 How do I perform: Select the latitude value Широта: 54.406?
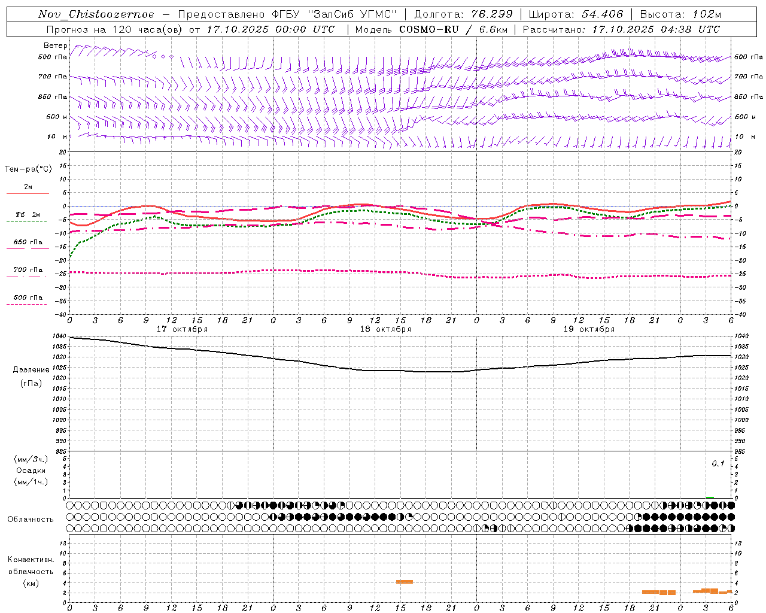(x=576, y=14)
